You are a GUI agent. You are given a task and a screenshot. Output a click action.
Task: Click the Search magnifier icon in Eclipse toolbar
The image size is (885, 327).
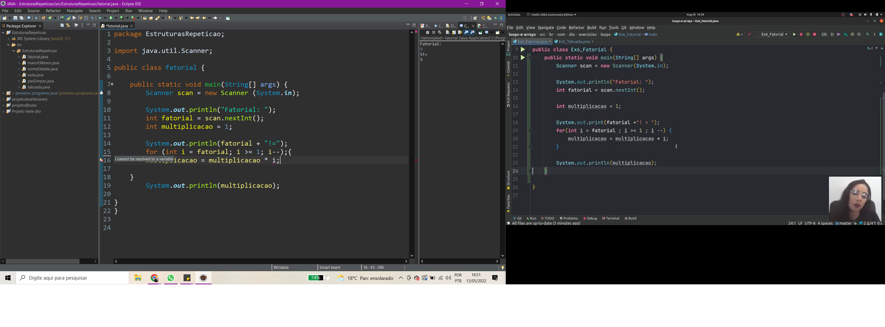pyautogui.click(x=465, y=18)
